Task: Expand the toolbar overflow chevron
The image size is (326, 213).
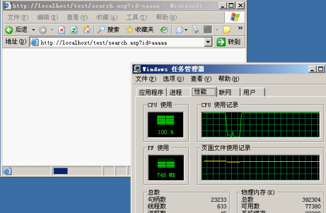Action: 240,28
